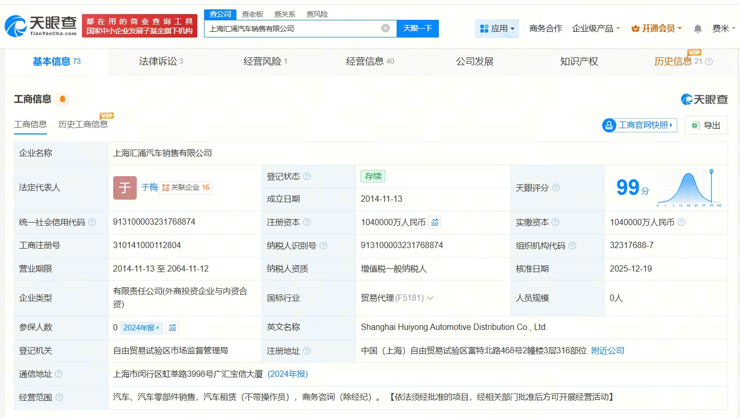
Task: Open the 天眼评分 distribution chart
Action: pos(689,188)
